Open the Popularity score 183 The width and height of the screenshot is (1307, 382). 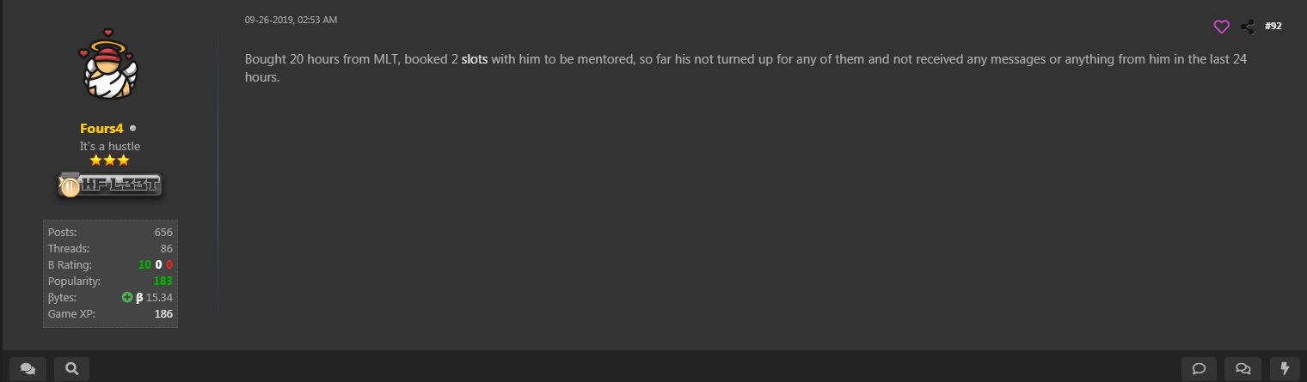tap(163, 281)
